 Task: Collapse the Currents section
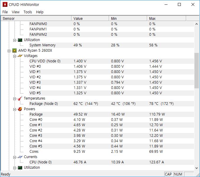15,157
